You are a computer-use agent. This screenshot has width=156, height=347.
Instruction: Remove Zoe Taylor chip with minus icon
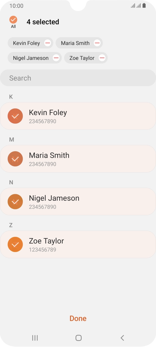pyautogui.click(x=102, y=58)
